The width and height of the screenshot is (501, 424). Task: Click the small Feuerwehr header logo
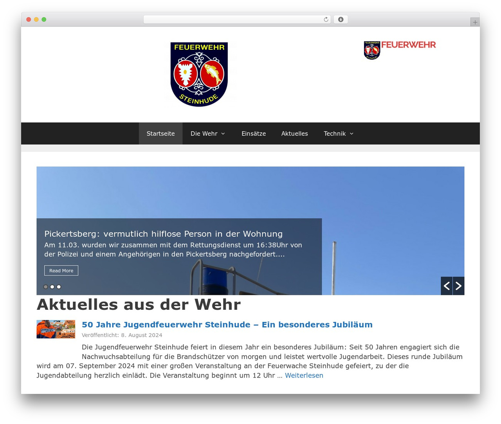coord(400,50)
